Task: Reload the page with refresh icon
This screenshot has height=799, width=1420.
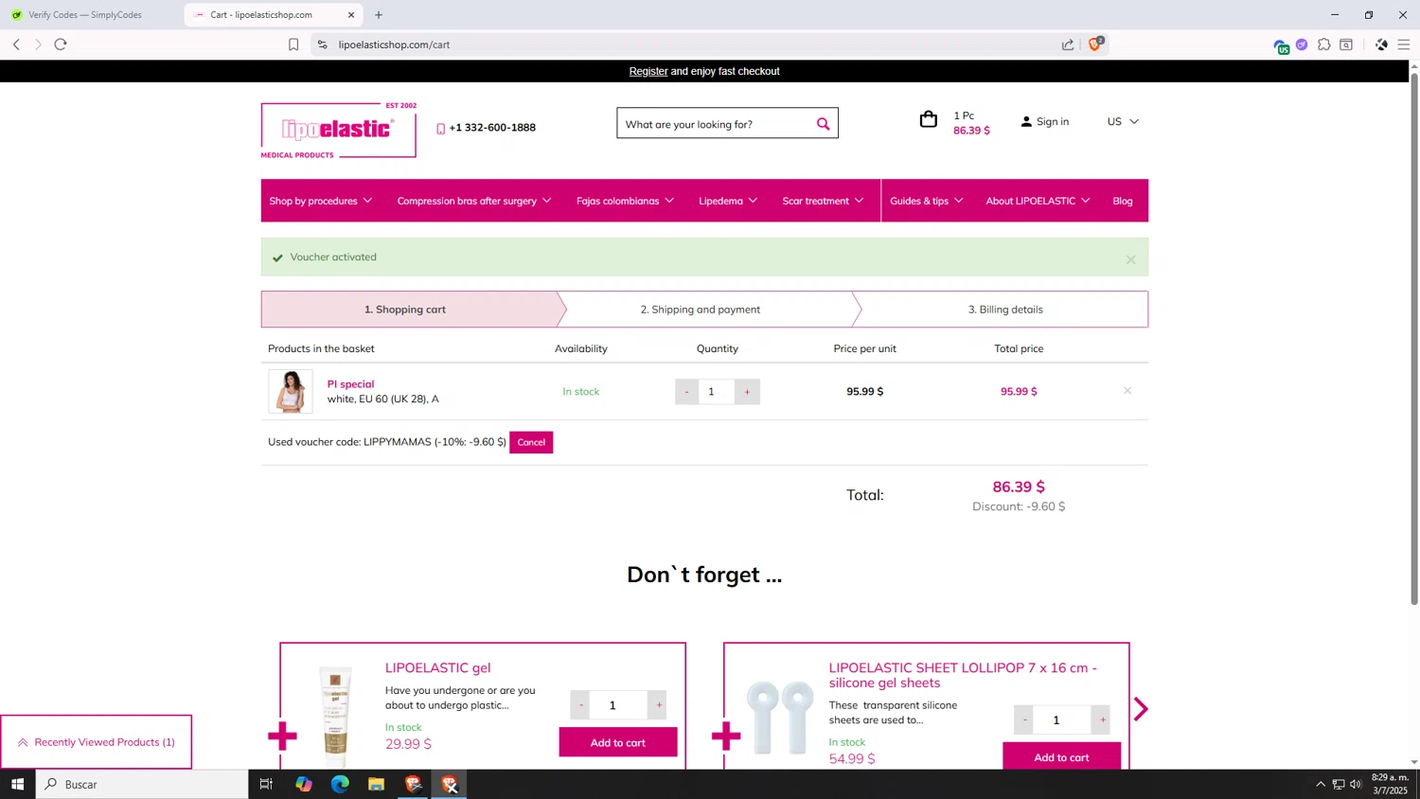Action: point(61,44)
